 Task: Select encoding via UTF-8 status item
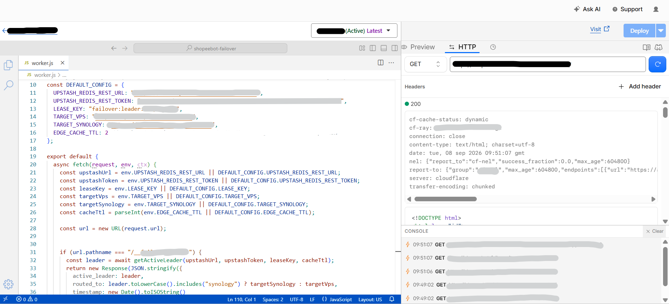click(x=296, y=299)
